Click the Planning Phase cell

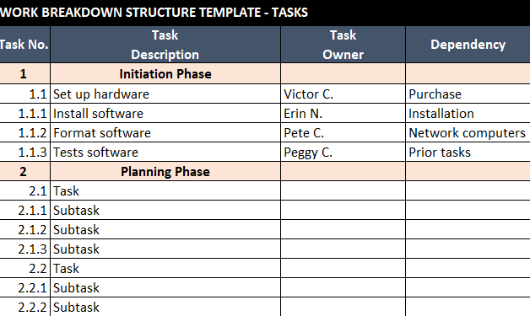click(165, 172)
